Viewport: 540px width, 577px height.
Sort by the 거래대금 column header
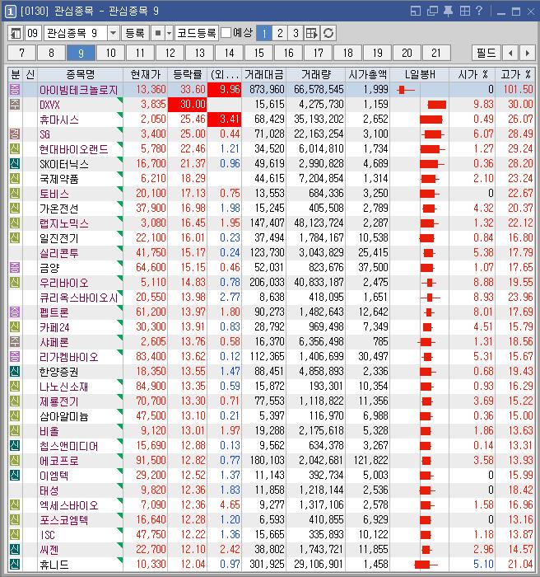click(x=264, y=75)
